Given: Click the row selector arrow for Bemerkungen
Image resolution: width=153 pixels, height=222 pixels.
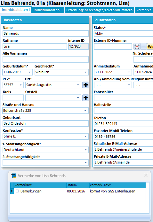Looking at the screenshot, I should [12, 191].
